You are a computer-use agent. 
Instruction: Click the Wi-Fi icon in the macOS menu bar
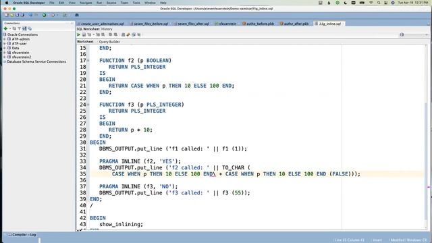(x=371, y=3)
